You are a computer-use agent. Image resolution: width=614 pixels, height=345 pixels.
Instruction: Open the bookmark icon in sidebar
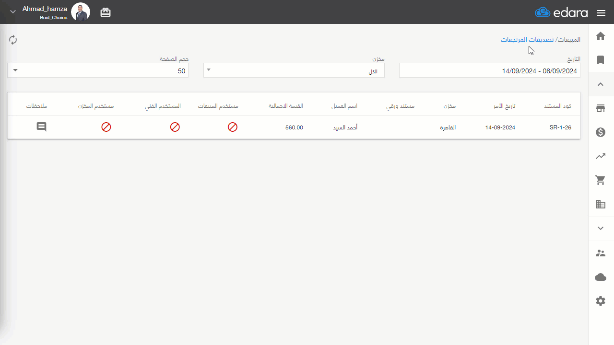(601, 60)
